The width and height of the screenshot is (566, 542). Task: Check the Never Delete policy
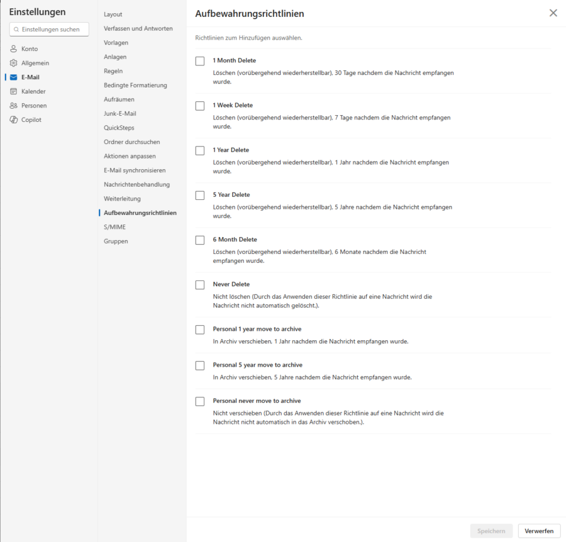tap(199, 285)
